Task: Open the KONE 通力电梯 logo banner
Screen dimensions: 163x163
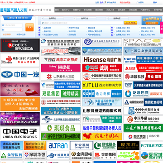Action: 102,94
